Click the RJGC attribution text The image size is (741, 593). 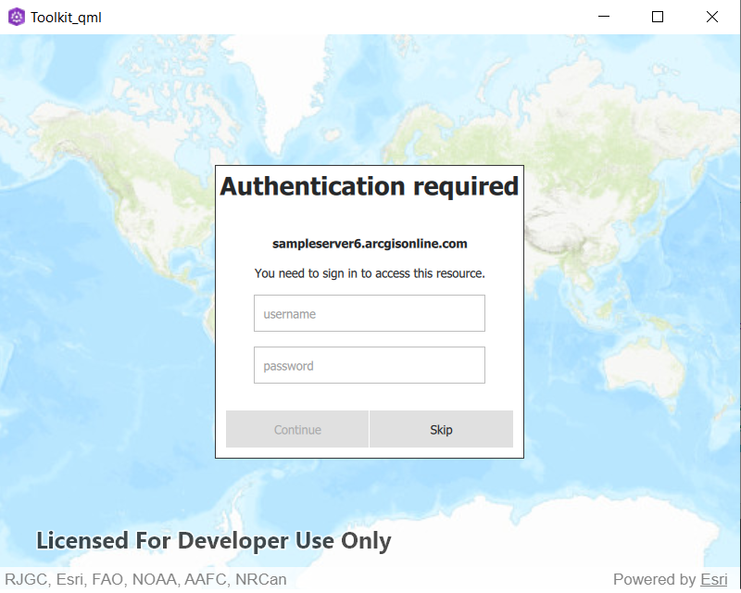(25, 579)
